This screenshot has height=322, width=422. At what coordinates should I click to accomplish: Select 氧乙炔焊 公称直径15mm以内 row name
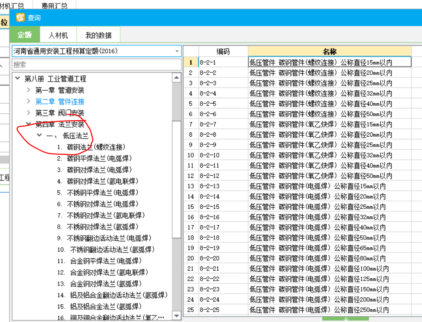(x=330, y=124)
